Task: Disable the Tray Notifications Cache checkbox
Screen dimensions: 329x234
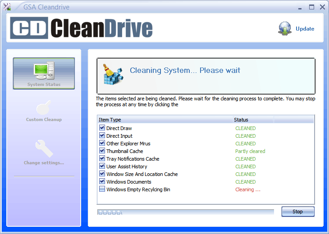Action: click(x=102, y=158)
